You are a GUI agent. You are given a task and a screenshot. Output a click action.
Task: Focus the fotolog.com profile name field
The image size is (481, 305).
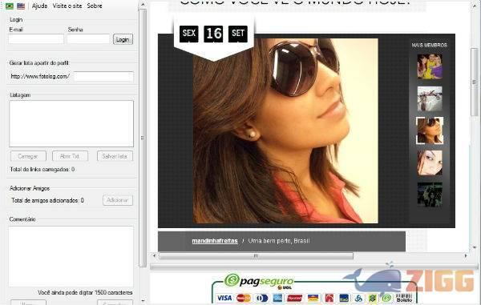tap(103, 76)
